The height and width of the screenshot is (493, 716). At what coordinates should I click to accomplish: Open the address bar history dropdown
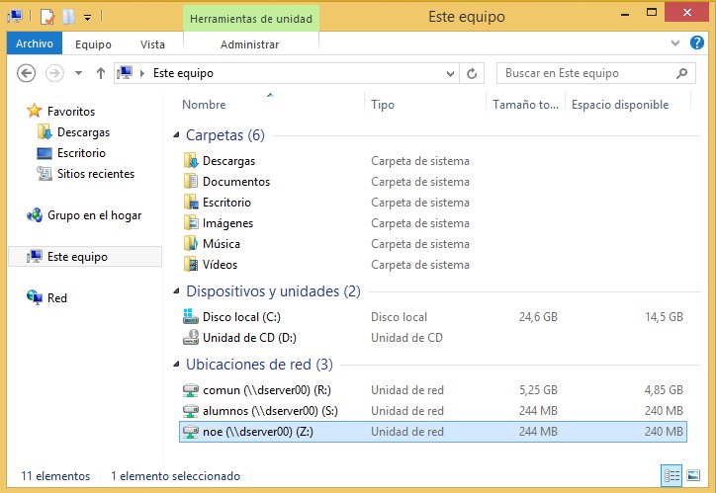[x=450, y=73]
